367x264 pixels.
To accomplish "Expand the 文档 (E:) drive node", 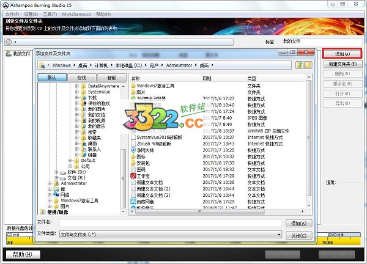I will pos(56,178).
